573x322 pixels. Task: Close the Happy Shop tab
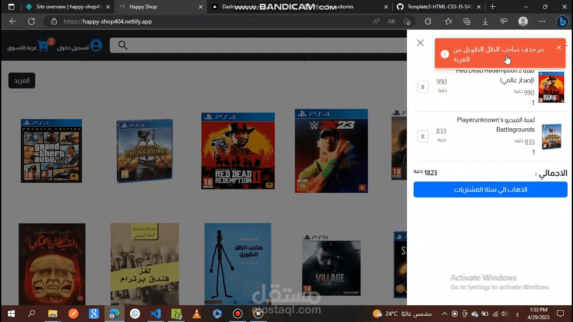(201, 7)
